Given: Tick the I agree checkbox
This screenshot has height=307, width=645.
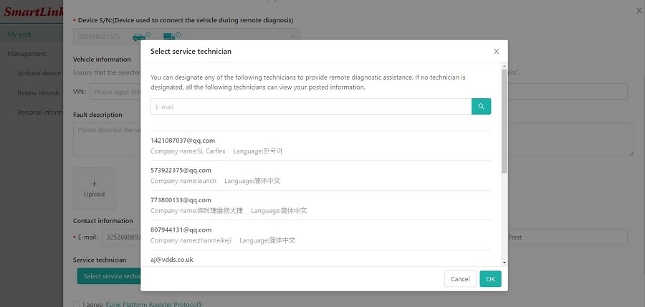Looking at the screenshot, I should (76, 304).
